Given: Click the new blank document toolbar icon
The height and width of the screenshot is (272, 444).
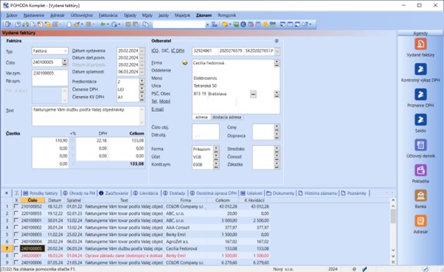Looking at the screenshot, I should (x=70, y=25).
